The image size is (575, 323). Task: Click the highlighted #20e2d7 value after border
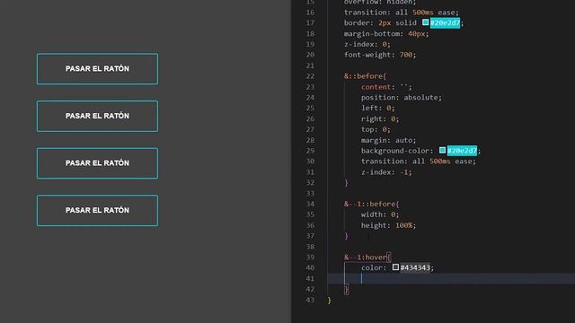click(445, 23)
